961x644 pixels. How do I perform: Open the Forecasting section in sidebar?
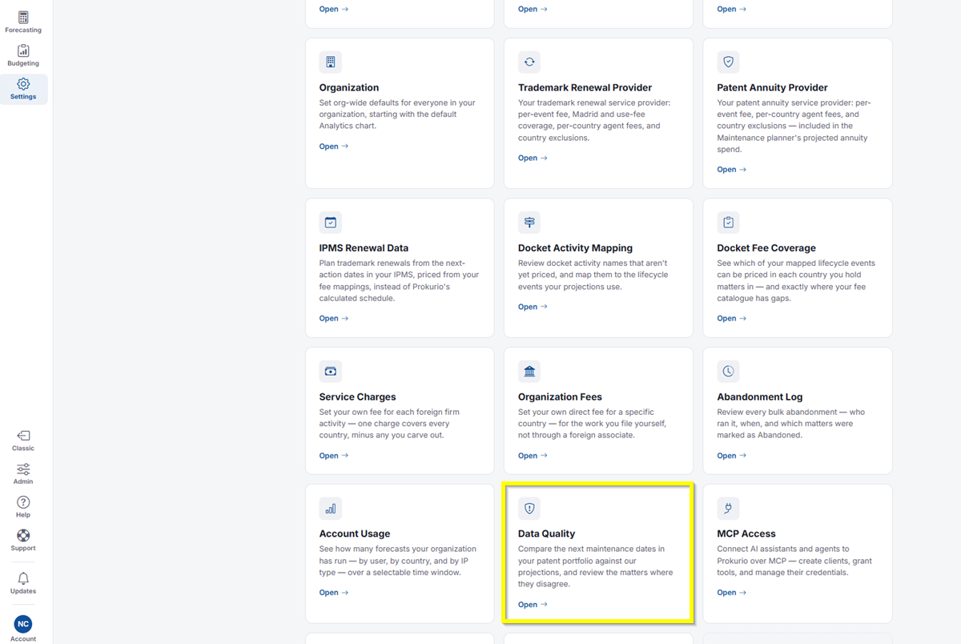click(23, 22)
